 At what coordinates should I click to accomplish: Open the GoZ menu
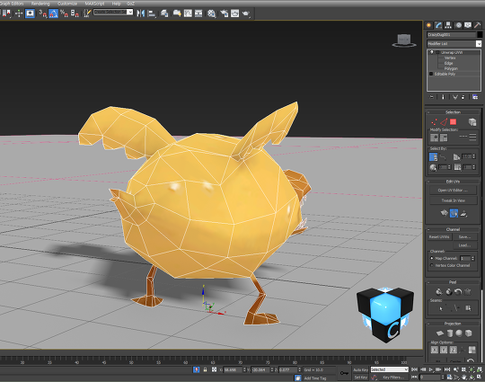coord(130,4)
